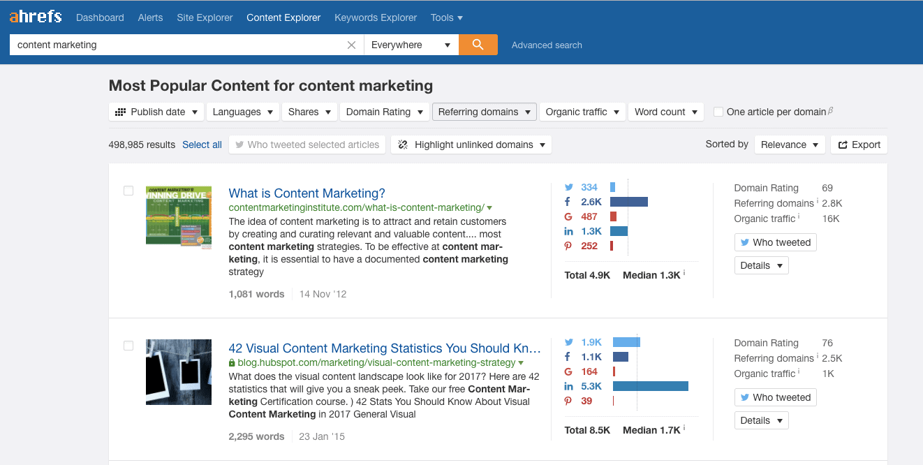923x465 pixels.
Task: Click the Google icon in the HubSpot result's shares
Action: click(568, 371)
